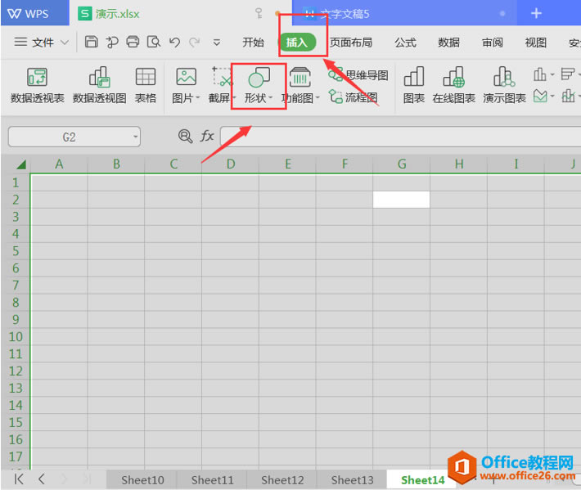This screenshot has width=581, height=490.
Task: Insert a table (表格)
Action: pyautogui.click(x=146, y=85)
